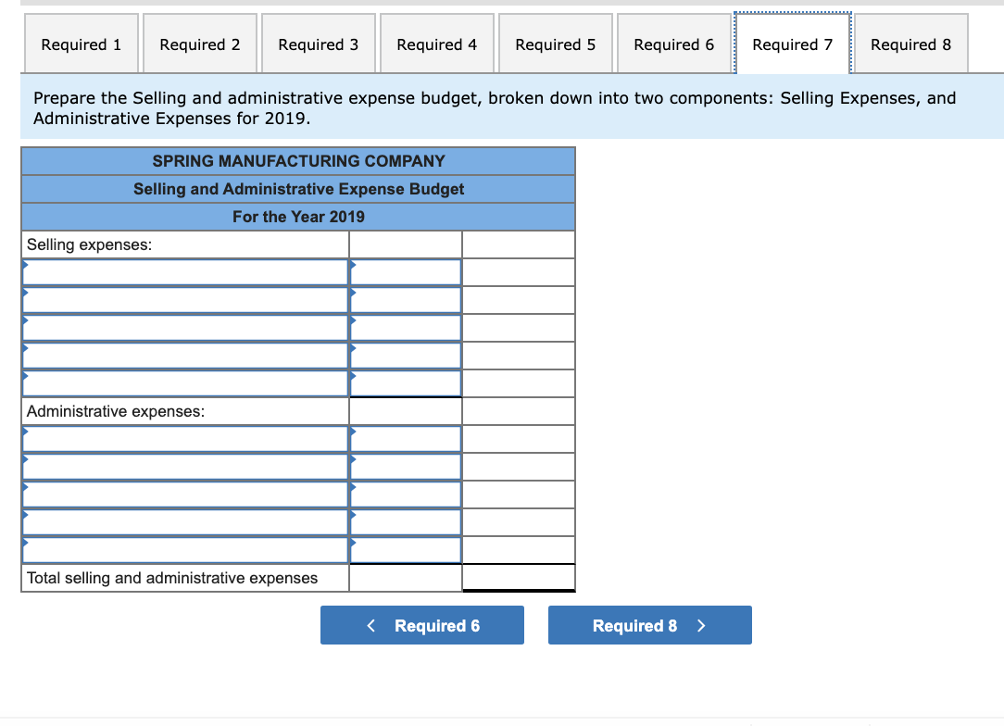Click the right chevron on Required 8 button

pos(701,625)
